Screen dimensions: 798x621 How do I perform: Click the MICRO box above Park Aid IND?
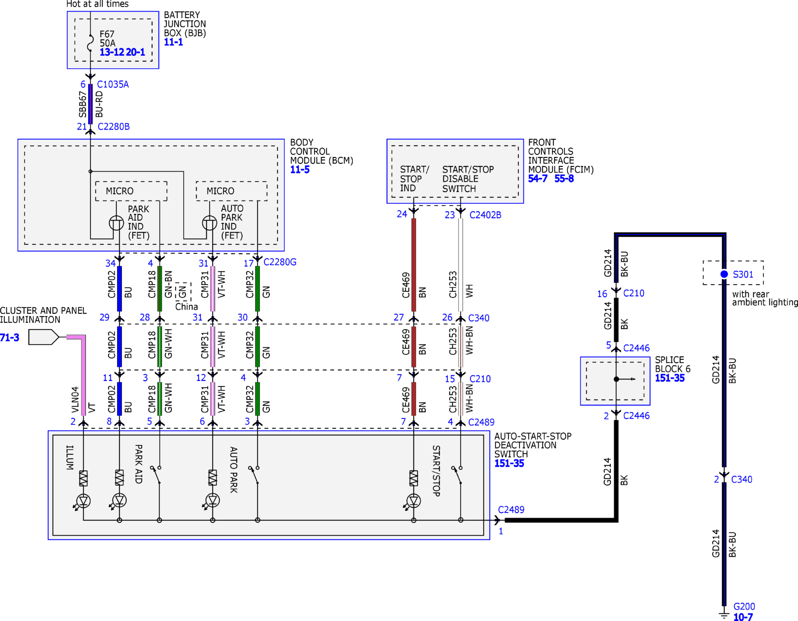131,191
